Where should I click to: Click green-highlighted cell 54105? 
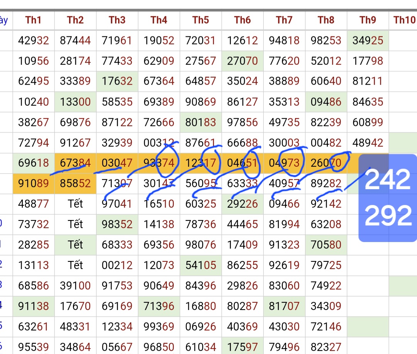tap(200, 265)
